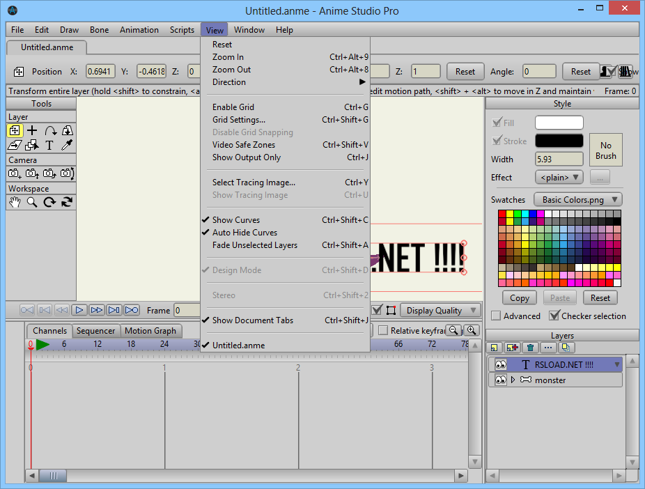Click the duplicate layer icon
The image size is (645, 489).
(x=566, y=347)
